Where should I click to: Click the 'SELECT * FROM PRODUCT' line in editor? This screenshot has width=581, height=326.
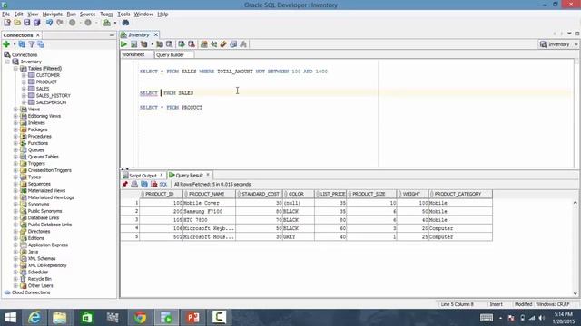point(171,108)
